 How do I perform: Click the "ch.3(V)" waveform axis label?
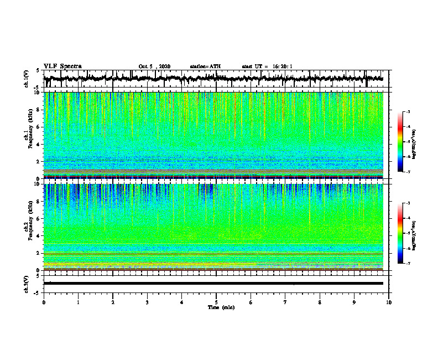pyautogui.click(x=27, y=284)
